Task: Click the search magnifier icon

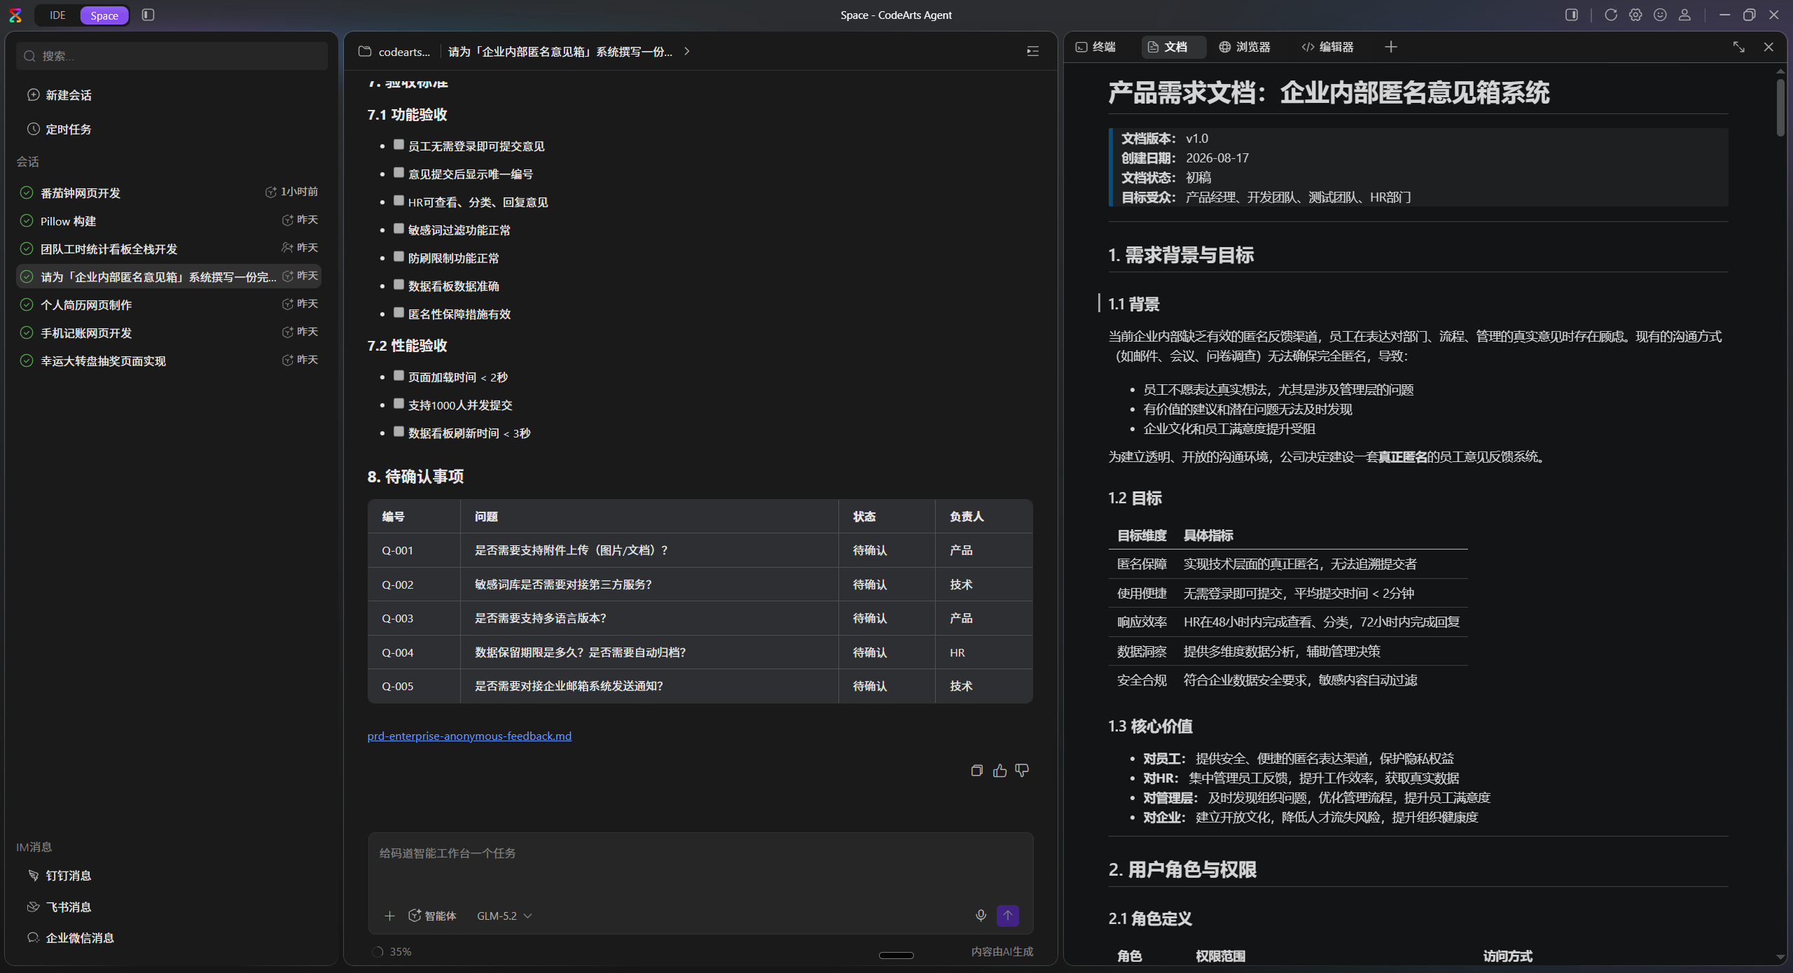Action: [29, 56]
